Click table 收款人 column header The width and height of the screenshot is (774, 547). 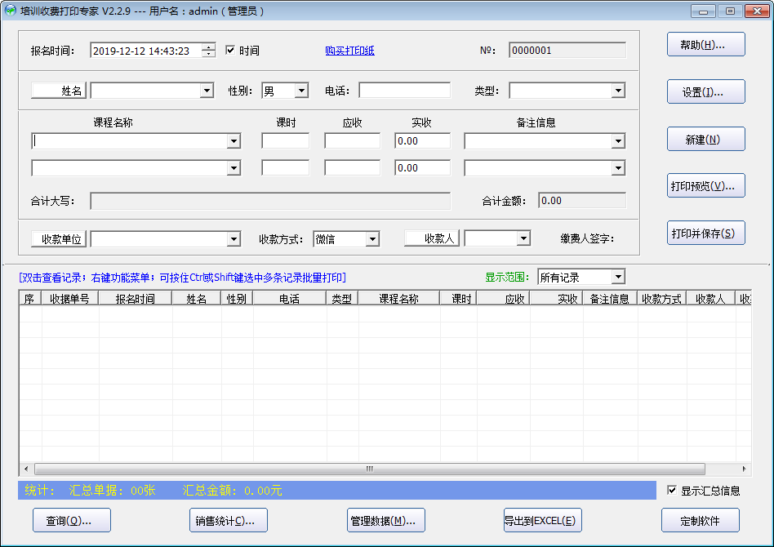tap(711, 299)
